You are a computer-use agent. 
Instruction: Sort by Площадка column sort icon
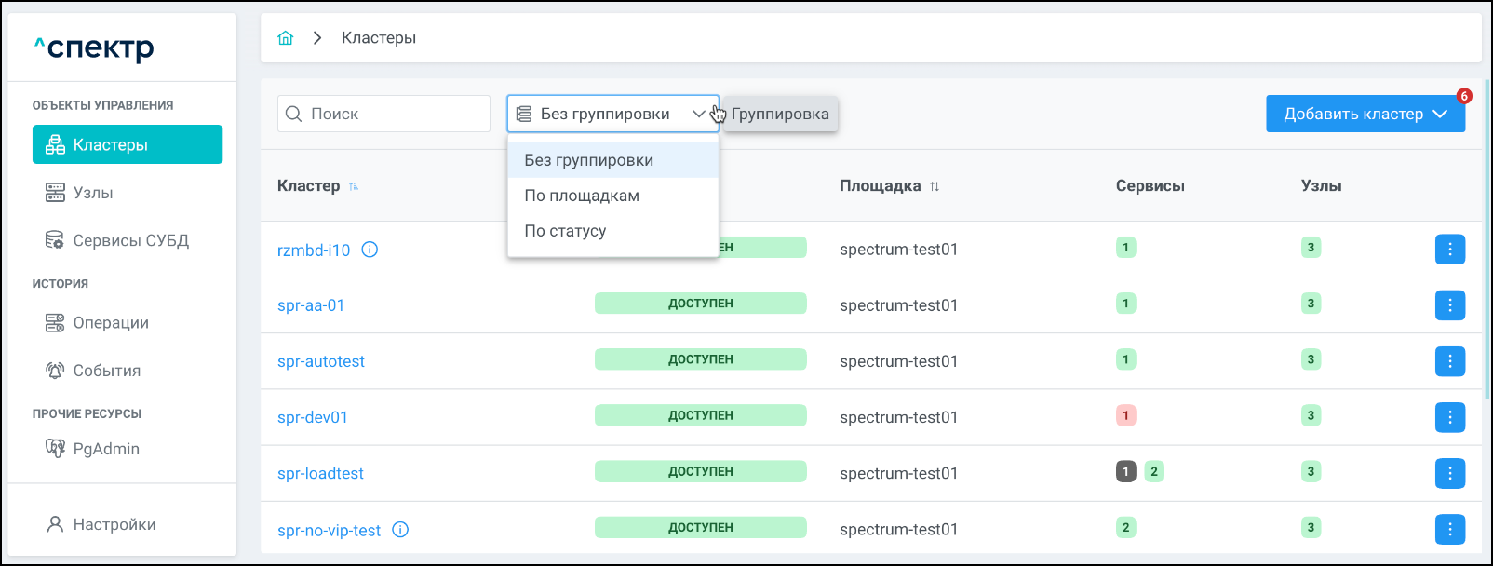[935, 186]
